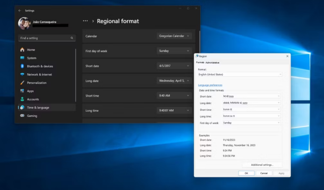
Task: Focus the Find a setting search box
Action: pos(47,38)
